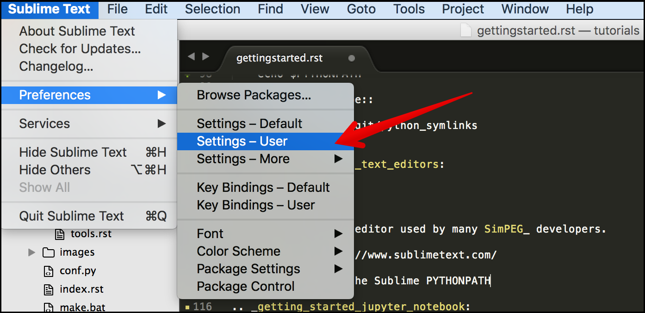Switch to the gettingstarted.rst tab
645x313 pixels.
[x=279, y=58]
